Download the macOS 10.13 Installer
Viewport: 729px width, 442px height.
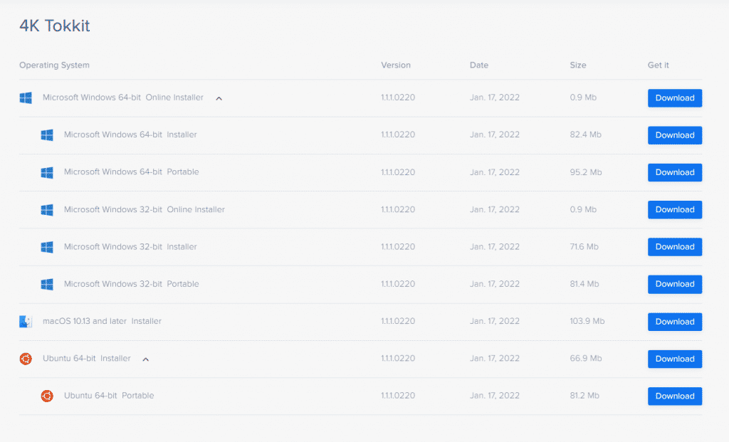(x=675, y=322)
